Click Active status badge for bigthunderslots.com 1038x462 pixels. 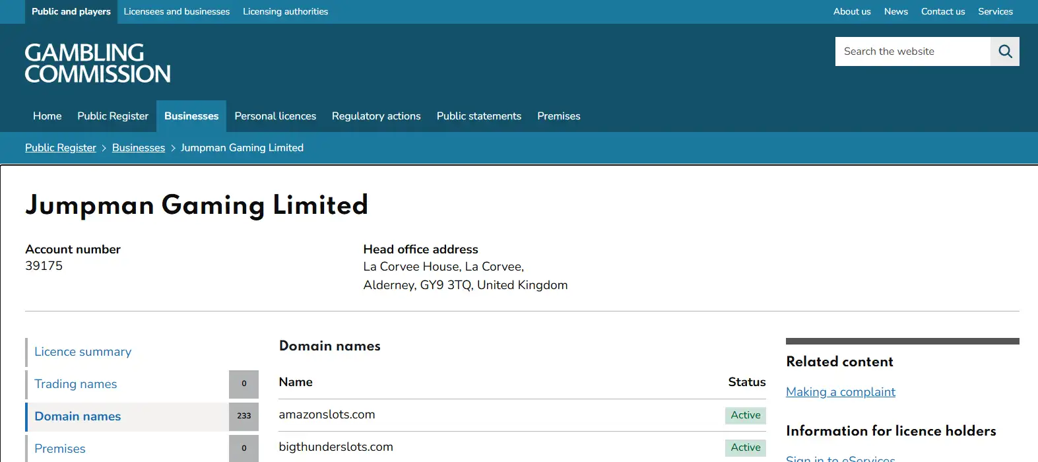(x=746, y=447)
